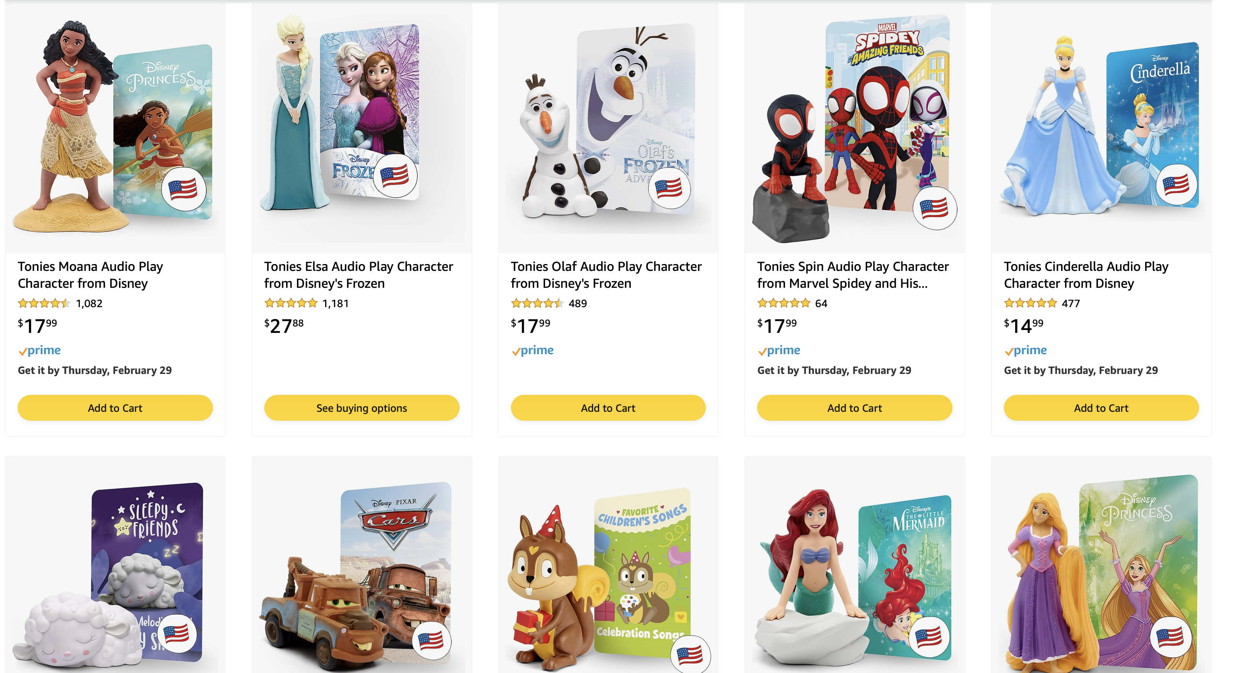Open Tonies Olaf Audio Play Character title
The height and width of the screenshot is (673, 1255).
click(x=606, y=275)
